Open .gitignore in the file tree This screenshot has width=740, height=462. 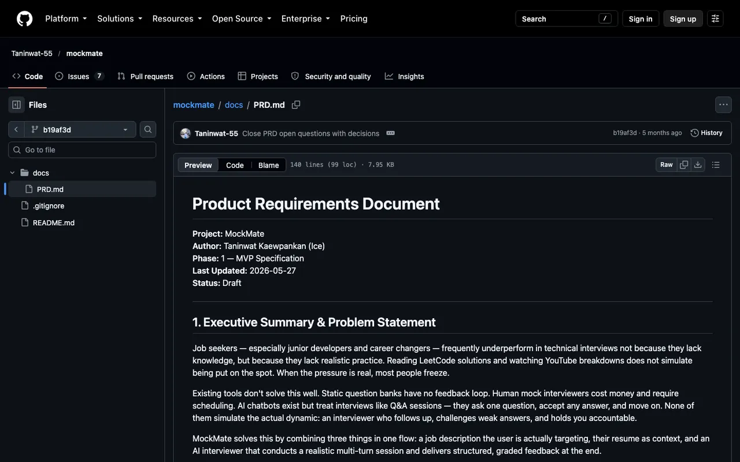point(82,206)
